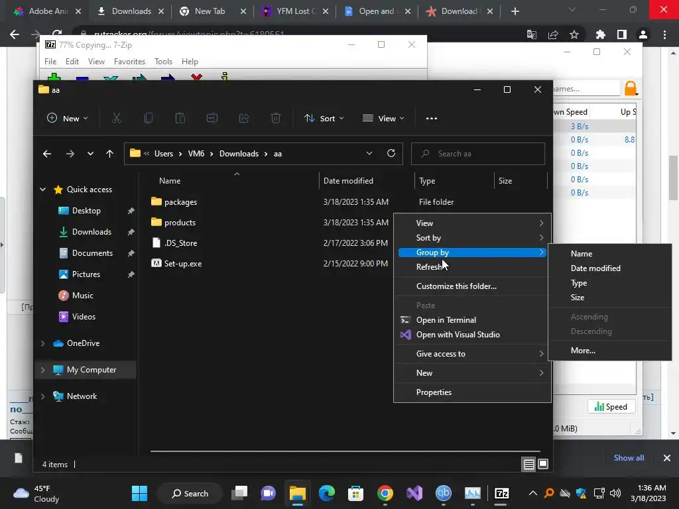Open Task View on the taskbar
This screenshot has height=509, width=679.
(239, 493)
